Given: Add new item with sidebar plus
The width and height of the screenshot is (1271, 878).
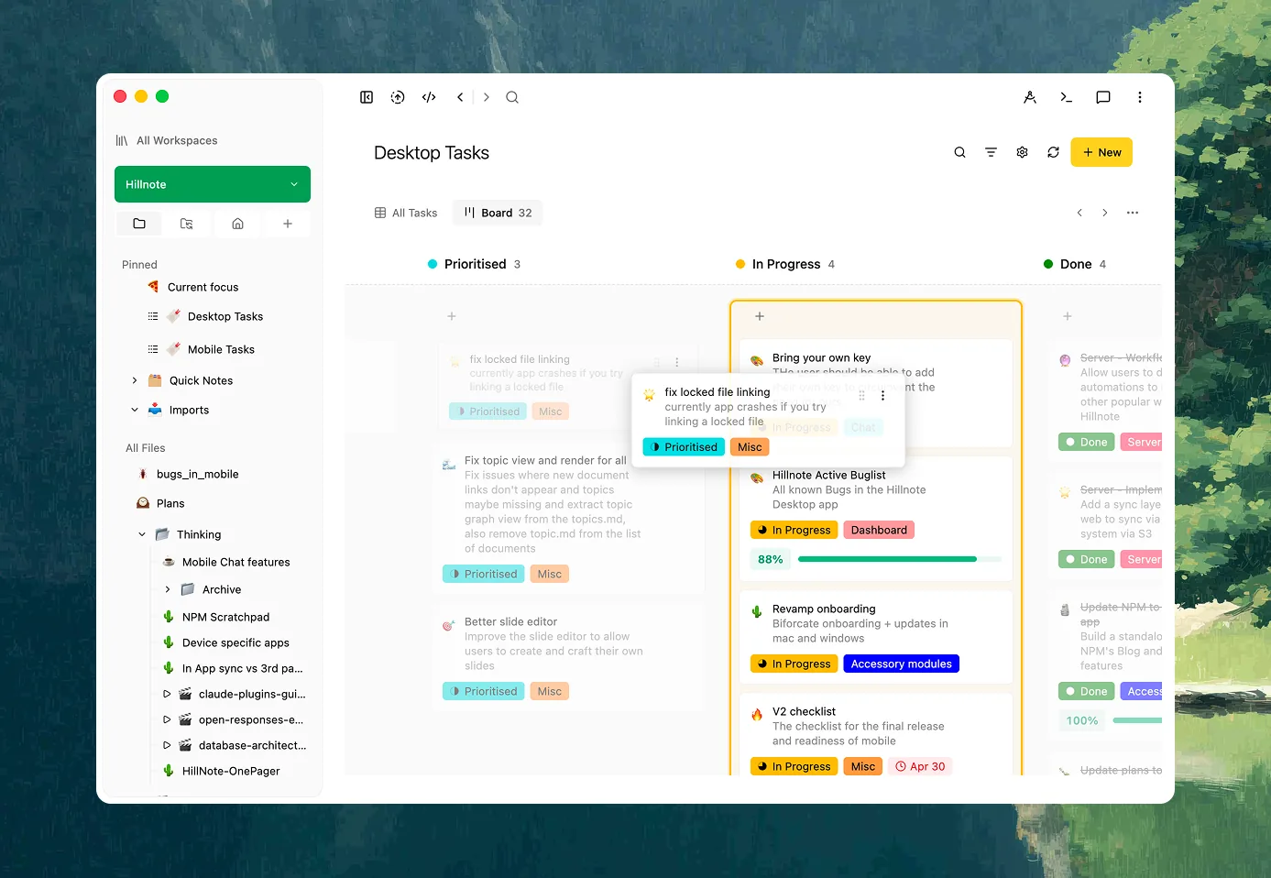Looking at the screenshot, I should click(288, 224).
